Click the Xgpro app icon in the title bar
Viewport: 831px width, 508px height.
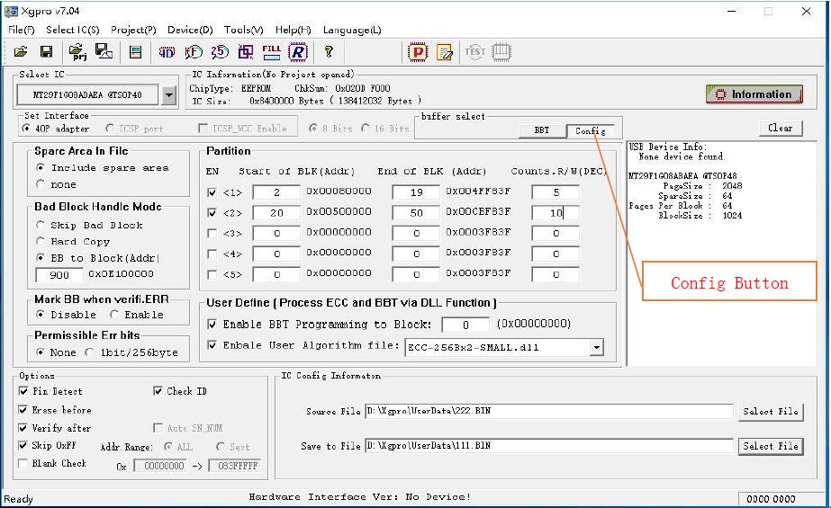pyautogui.click(x=11, y=11)
